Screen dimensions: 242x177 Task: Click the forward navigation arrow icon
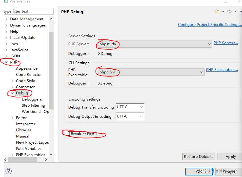pyautogui.click(x=229, y=11)
